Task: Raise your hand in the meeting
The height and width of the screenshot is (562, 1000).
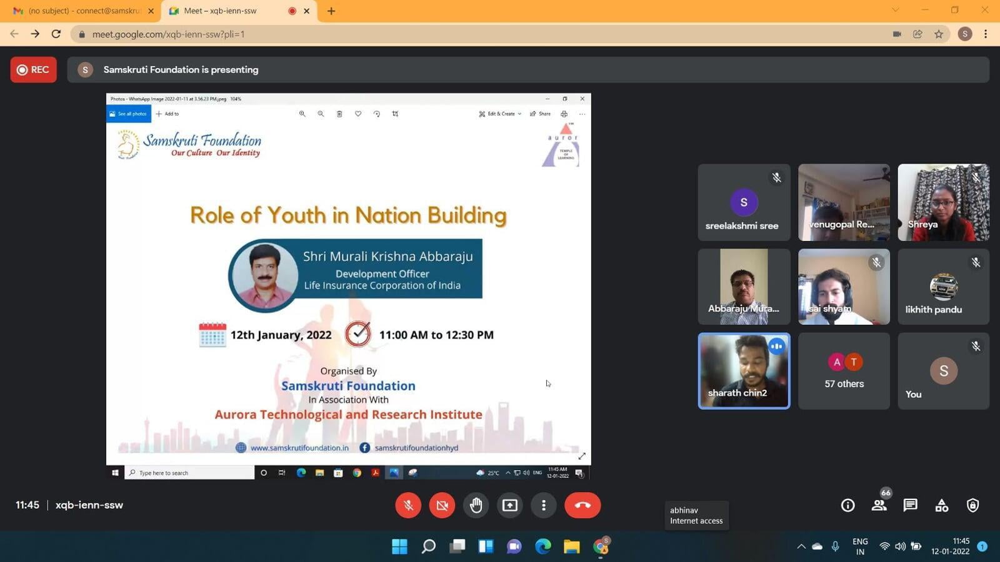Action: (x=476, y=505)
